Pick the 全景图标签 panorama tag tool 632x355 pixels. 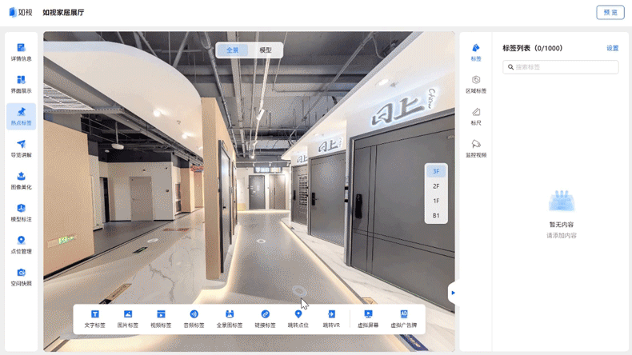(x=230, y=318)
